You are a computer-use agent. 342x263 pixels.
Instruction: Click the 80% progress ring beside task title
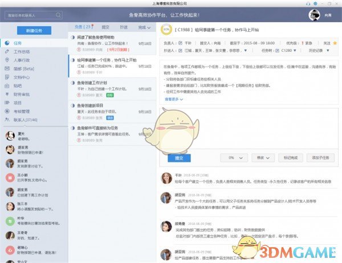(166, 30)
